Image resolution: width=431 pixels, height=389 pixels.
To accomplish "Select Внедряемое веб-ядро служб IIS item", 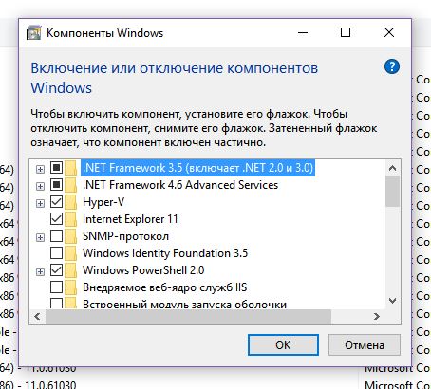I will click(164, 287).
